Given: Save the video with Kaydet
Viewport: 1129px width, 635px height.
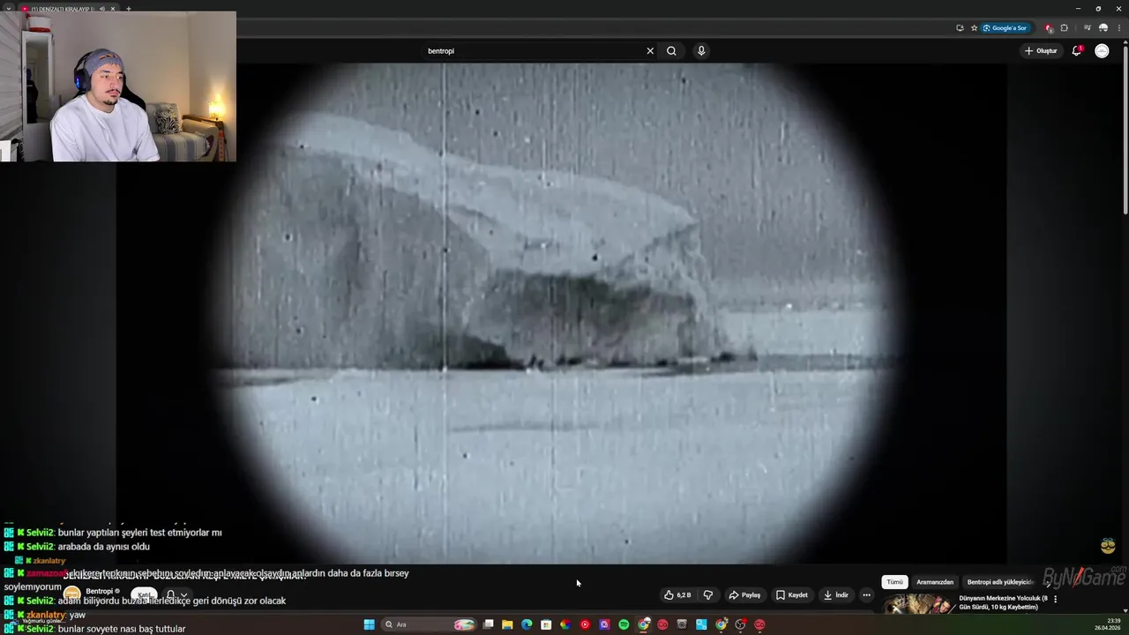Looking at the screenshot, I should (792, 595).
